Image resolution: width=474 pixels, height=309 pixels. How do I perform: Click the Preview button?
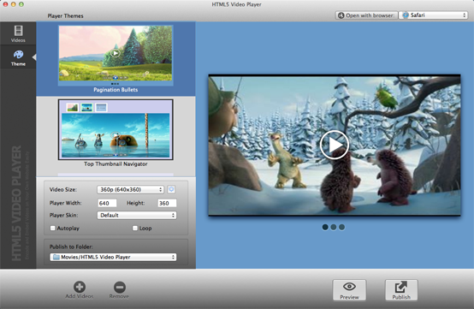[x=349, y=290]
